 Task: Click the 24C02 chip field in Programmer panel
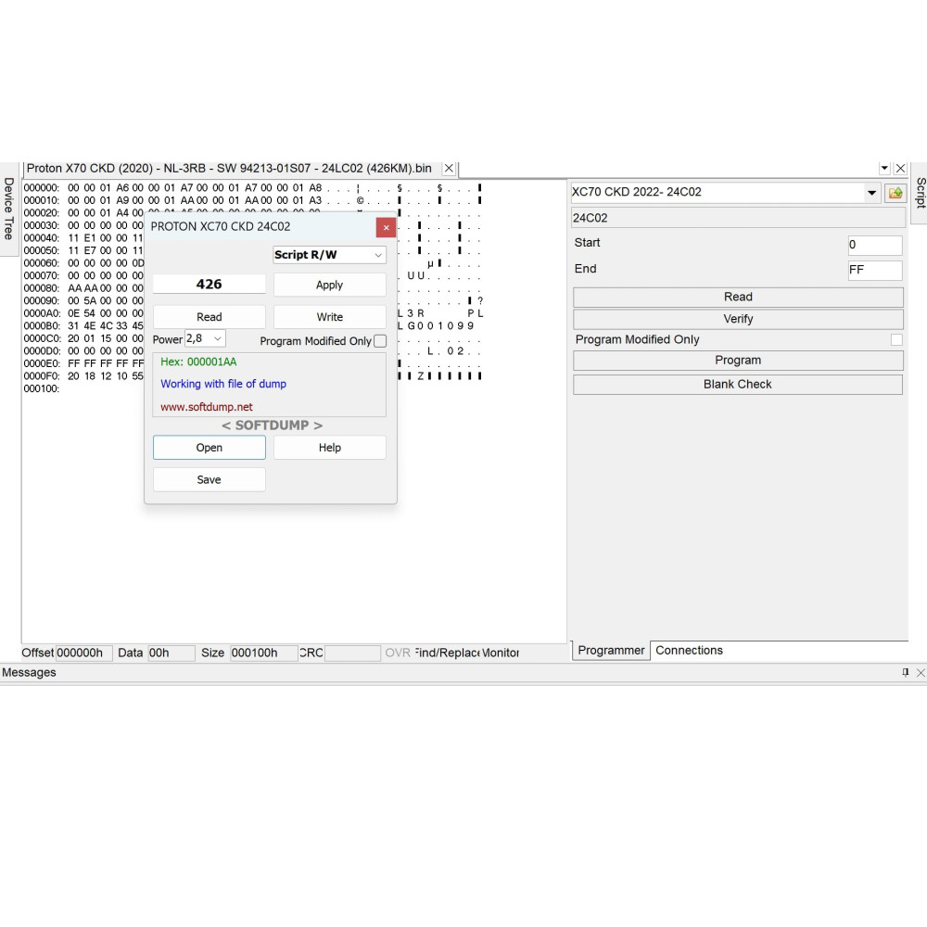click(738, 218)
